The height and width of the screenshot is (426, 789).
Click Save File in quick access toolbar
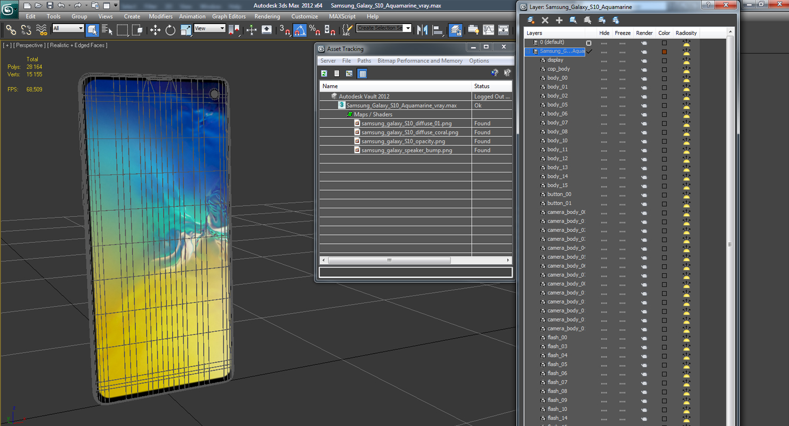[x=50, y=5]
